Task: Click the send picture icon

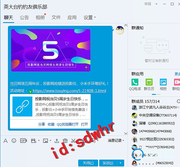Action: pyautogui.click(x=45, y=141)
